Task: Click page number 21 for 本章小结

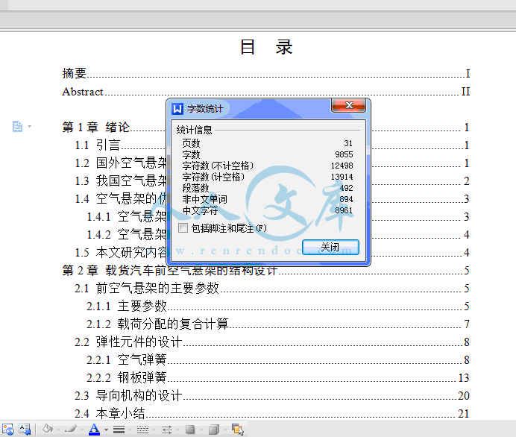Action: coord(464,413)
